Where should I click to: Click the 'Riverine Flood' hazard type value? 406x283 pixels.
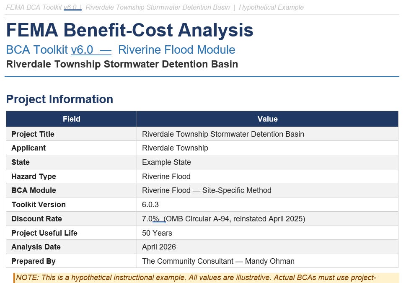pos(166,177)
